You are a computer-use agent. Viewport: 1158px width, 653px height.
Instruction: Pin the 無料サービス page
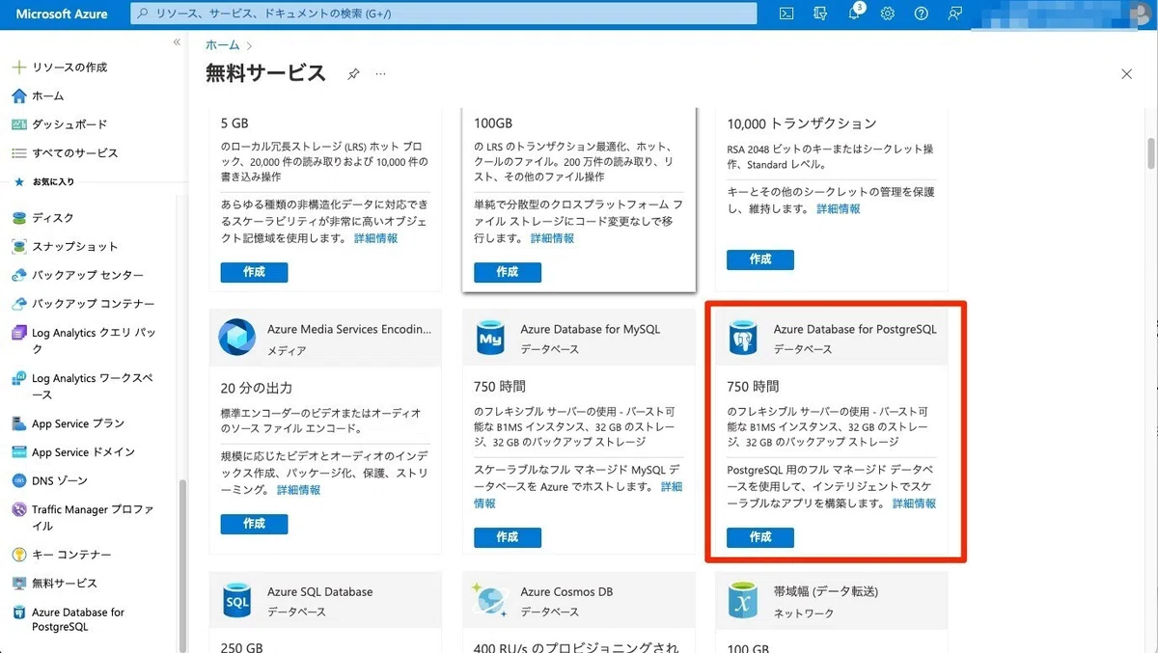point(353,74)
